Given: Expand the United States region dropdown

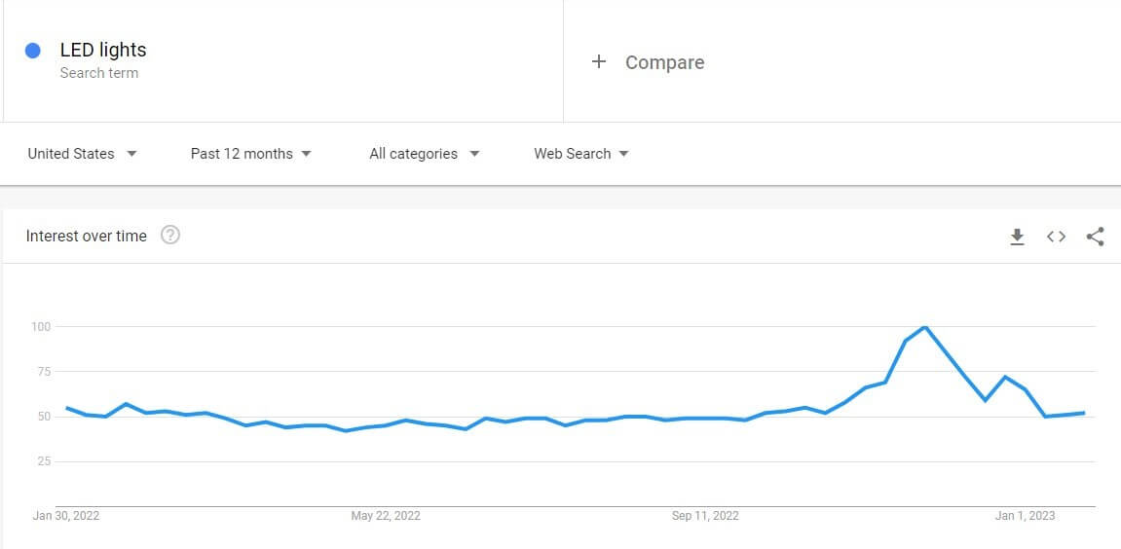Looking at the screenshot, I should (x=82, y=154).
